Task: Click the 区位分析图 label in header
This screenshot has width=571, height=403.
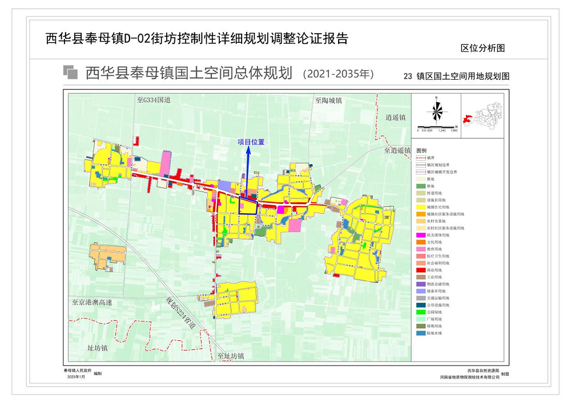Action: coord(482,48)
